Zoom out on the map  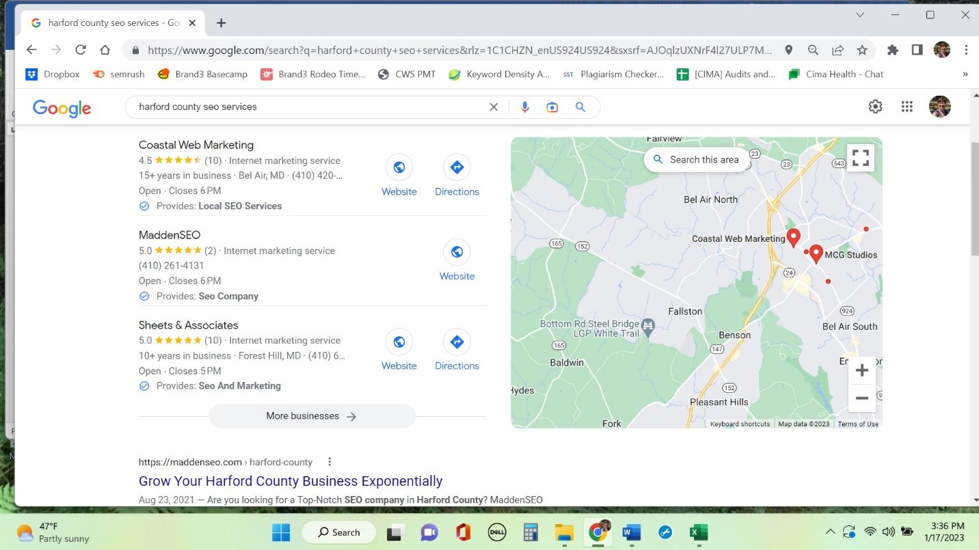tap(862, 398)
